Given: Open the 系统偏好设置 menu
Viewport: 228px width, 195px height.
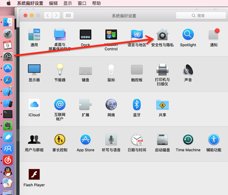Looking at the screenshot, I should coord(30,3).
